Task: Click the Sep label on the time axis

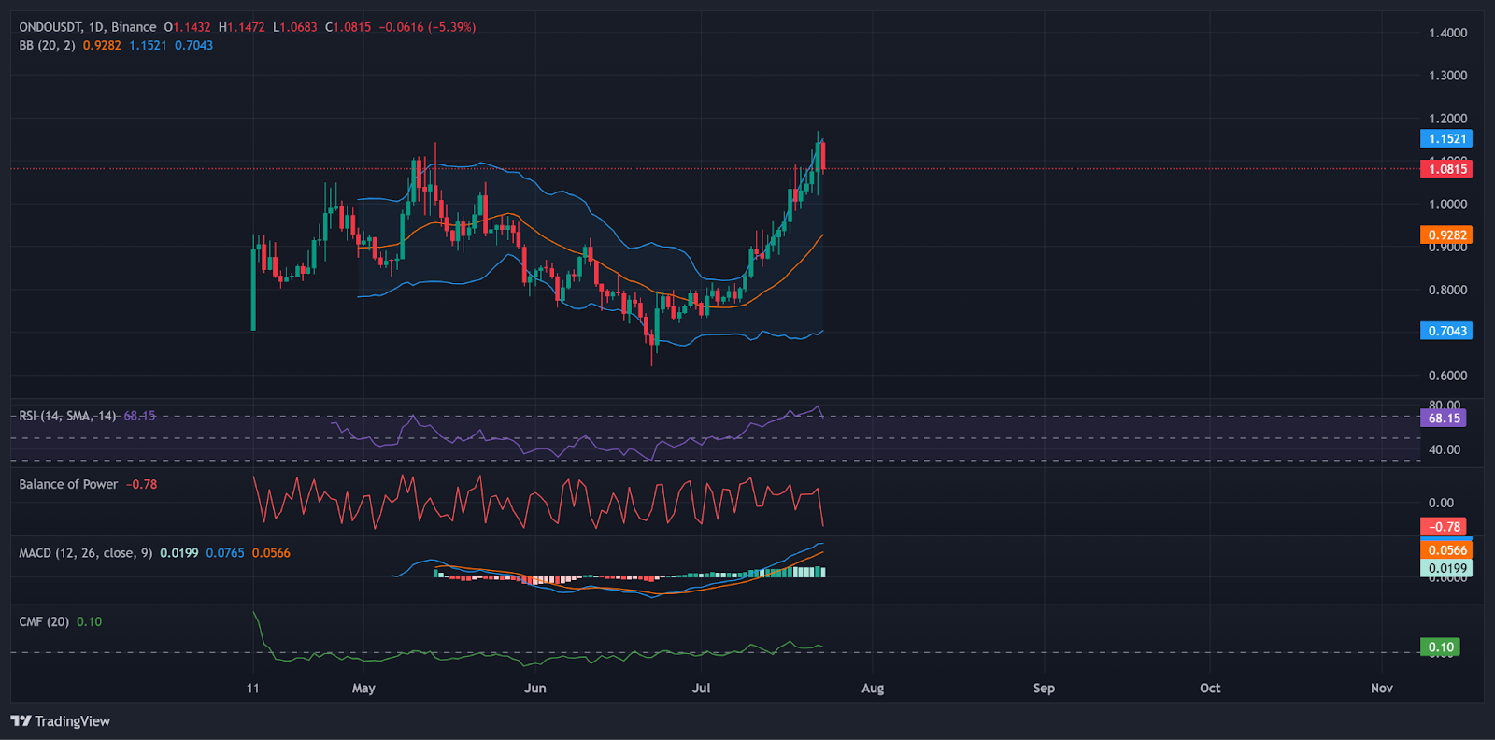Action: click(1044, 689)
